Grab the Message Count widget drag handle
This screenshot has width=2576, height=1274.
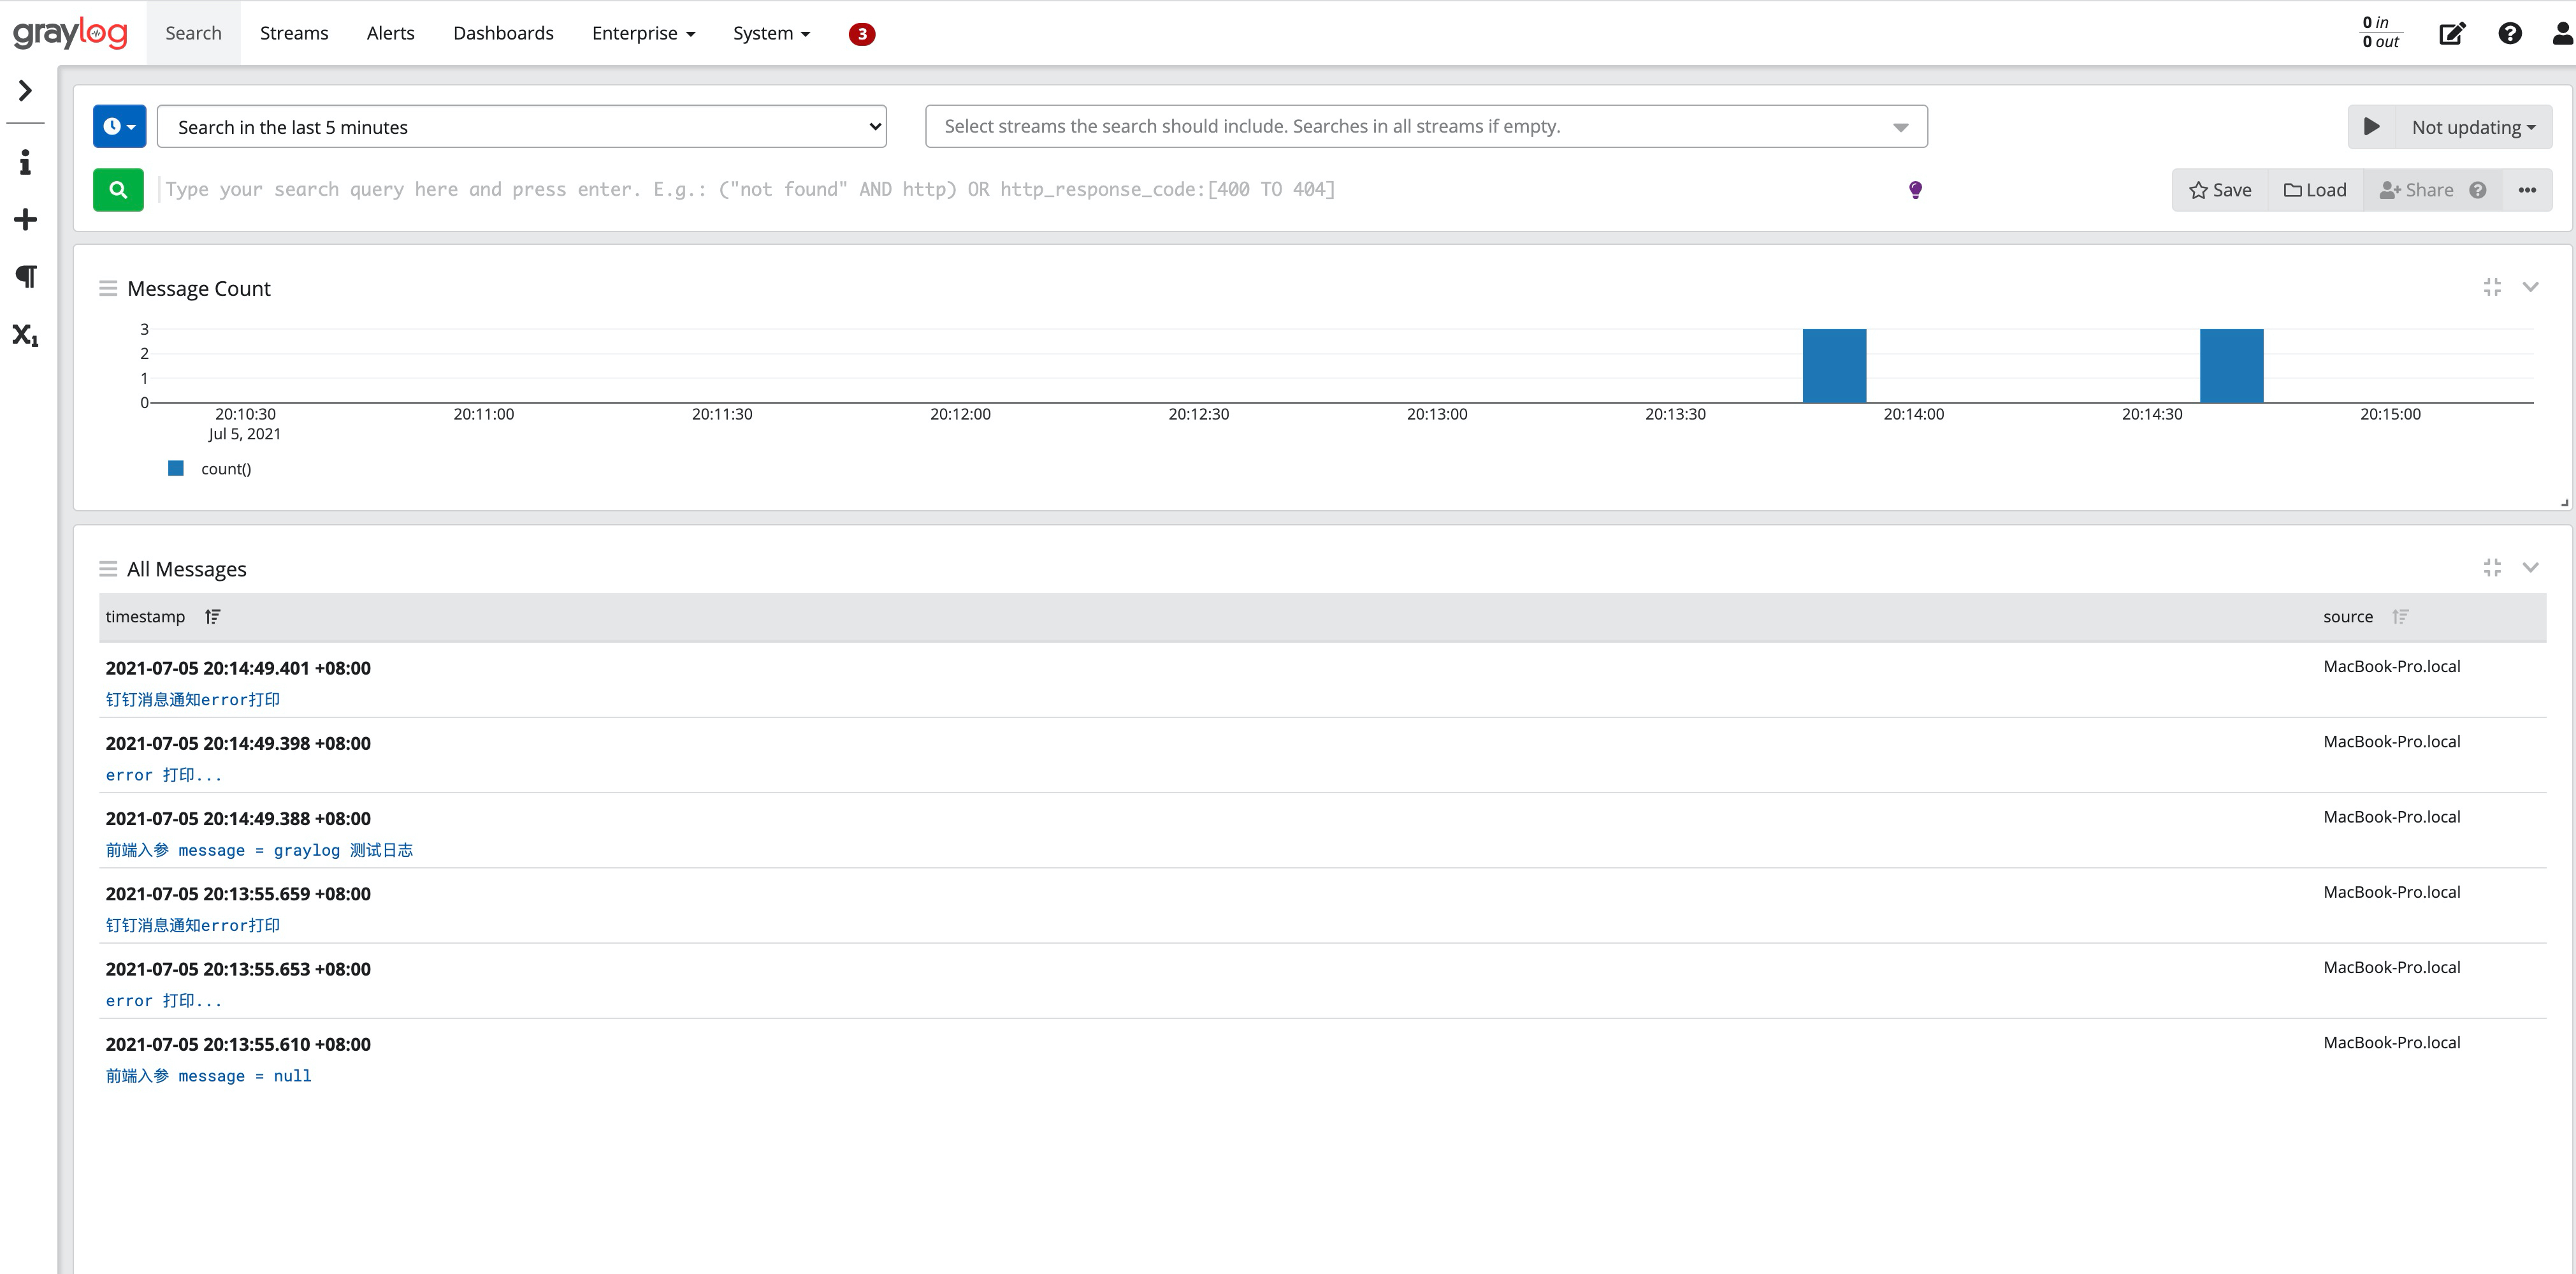point(108,288)
